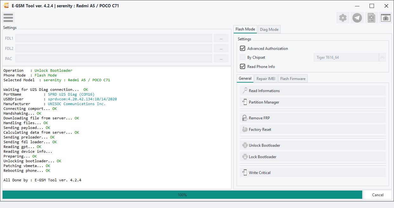Browse for the FDL1 file
Image resolution: width=394 pixels, height=208 pixels.
(x=221, y=38)
